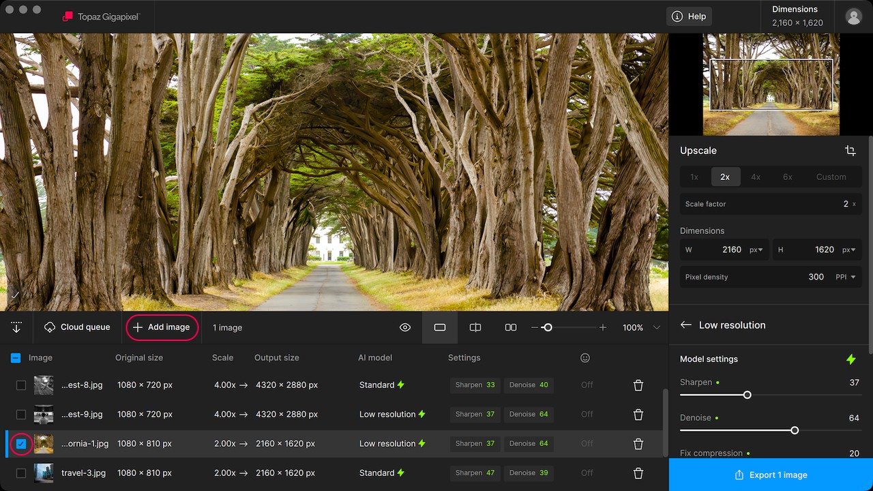
Task: Toggle face recovery Off for travel-3.jpg
Action: [587, 473]
